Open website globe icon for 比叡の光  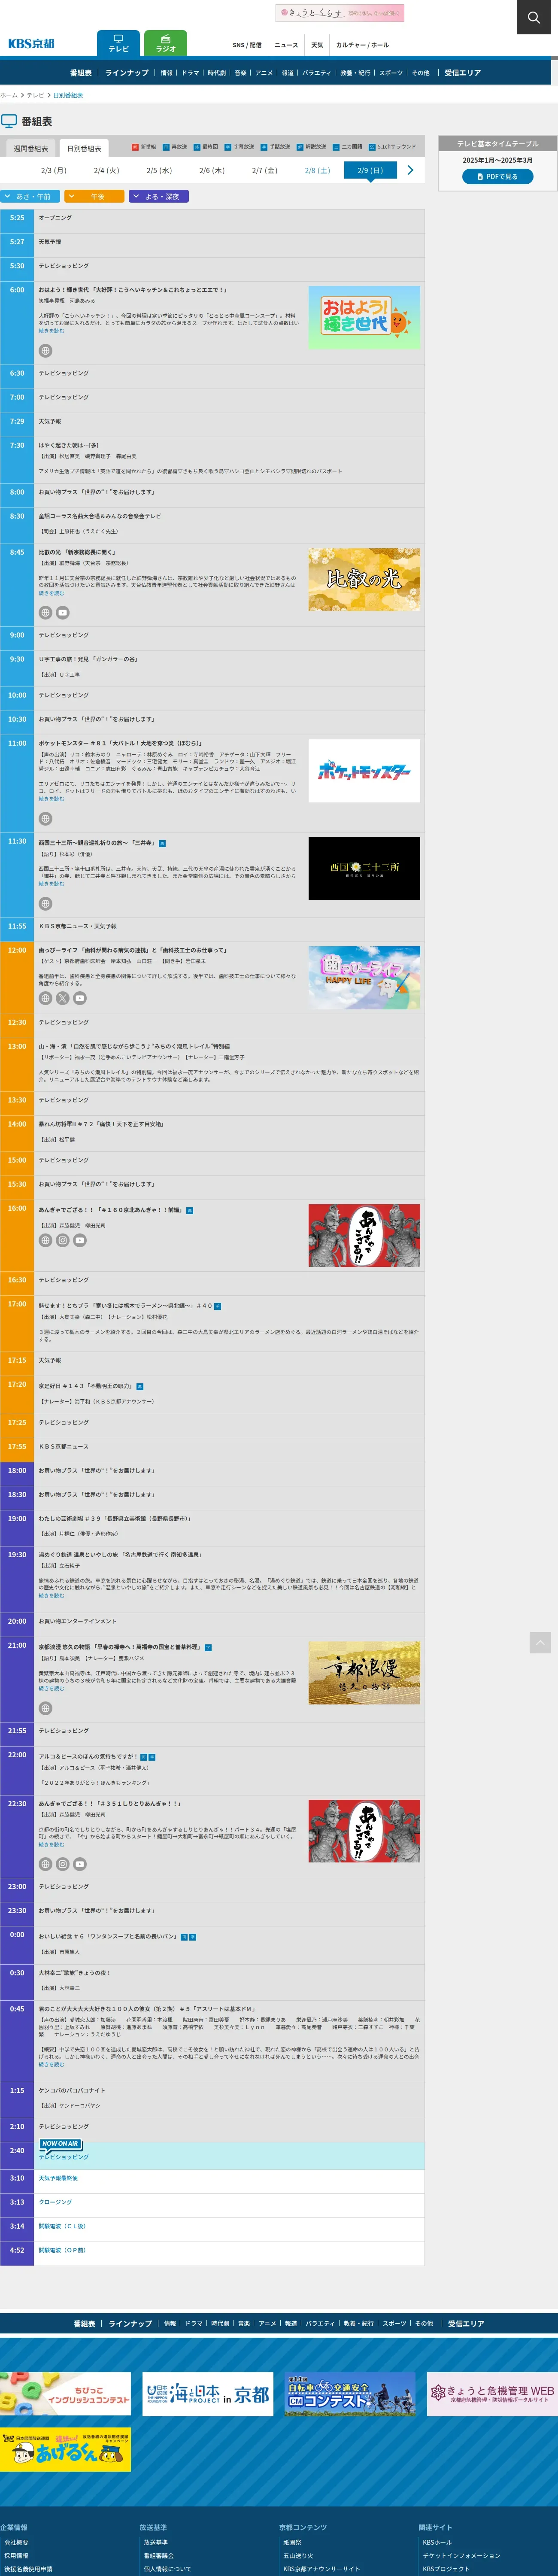tap(45, 613)
